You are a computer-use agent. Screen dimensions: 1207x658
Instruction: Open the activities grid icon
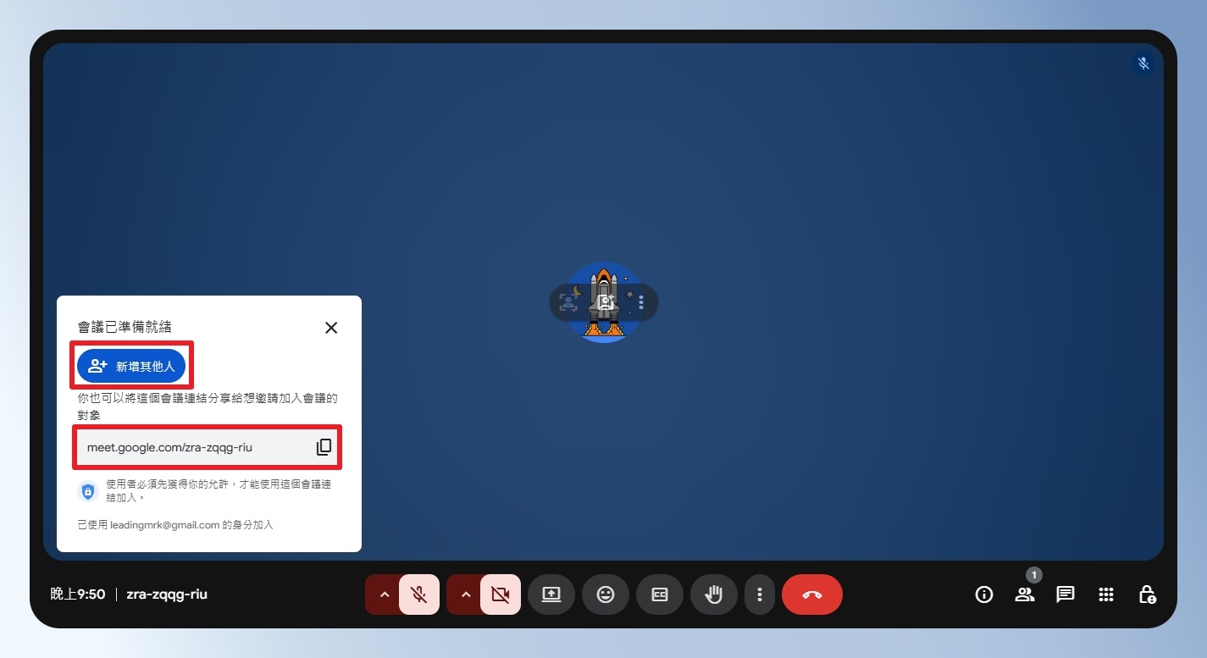pos(1106,594)
